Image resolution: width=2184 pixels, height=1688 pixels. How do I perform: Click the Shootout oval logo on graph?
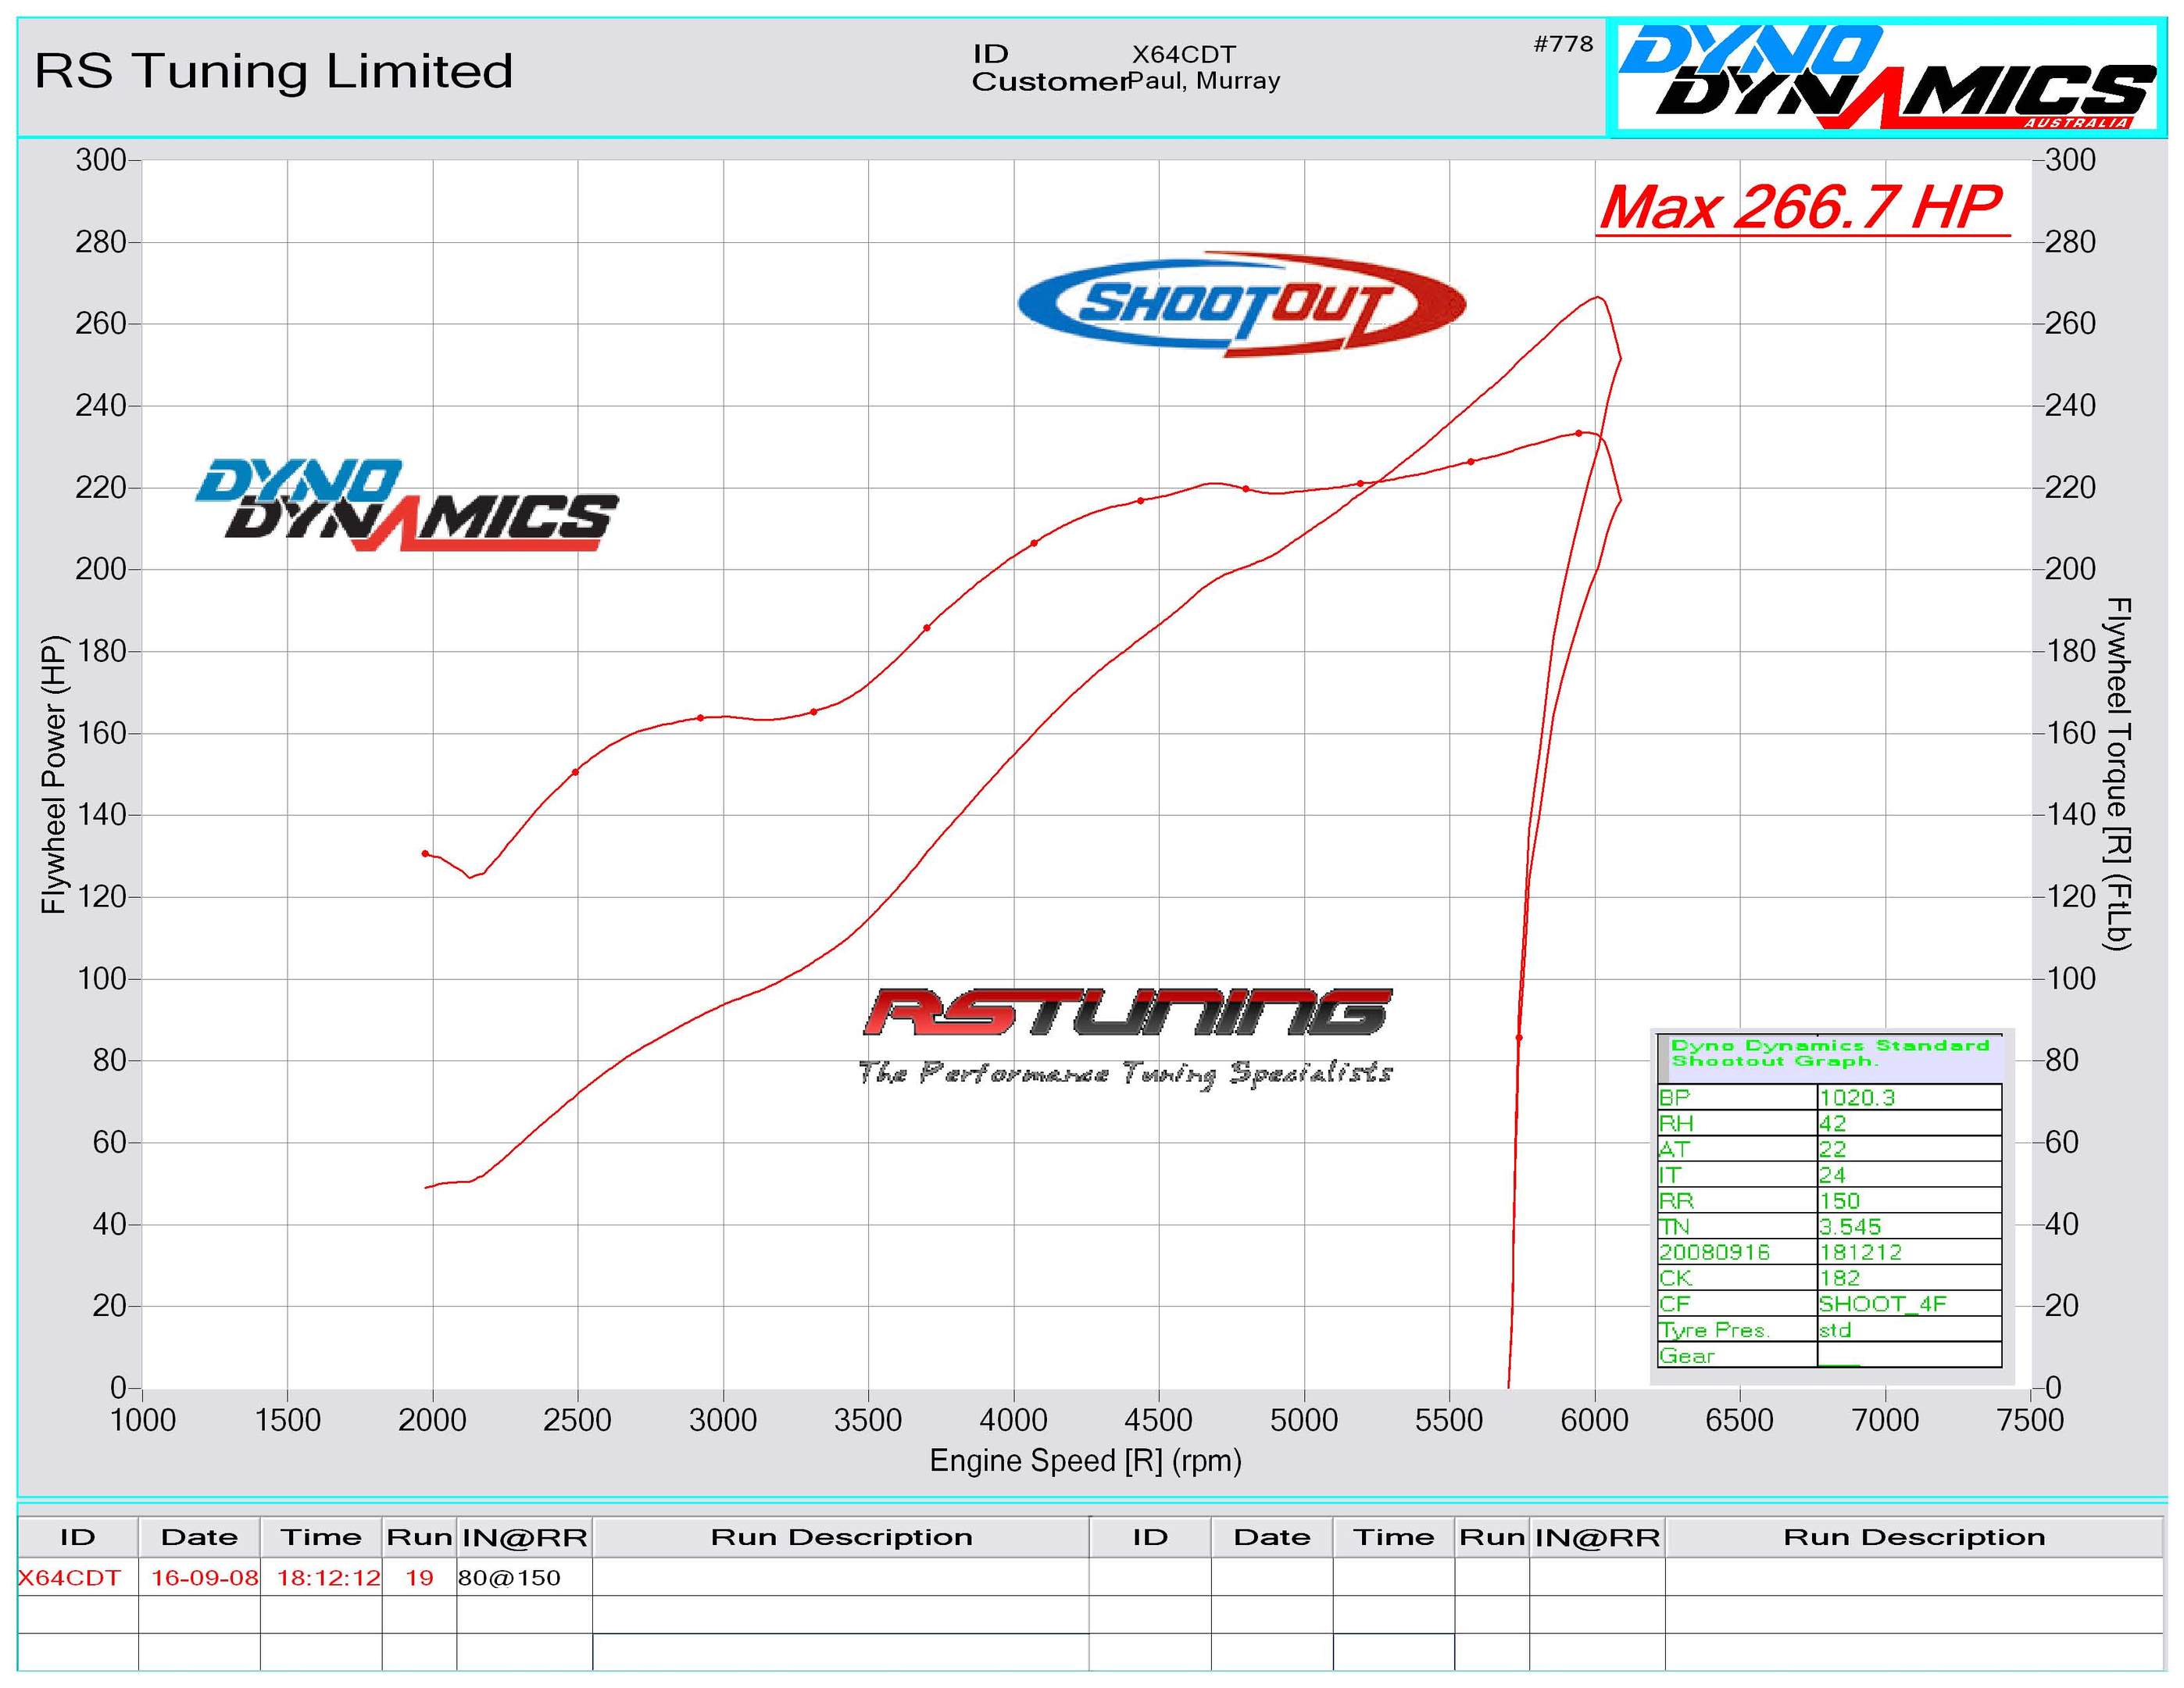[x=1241, y=303]
